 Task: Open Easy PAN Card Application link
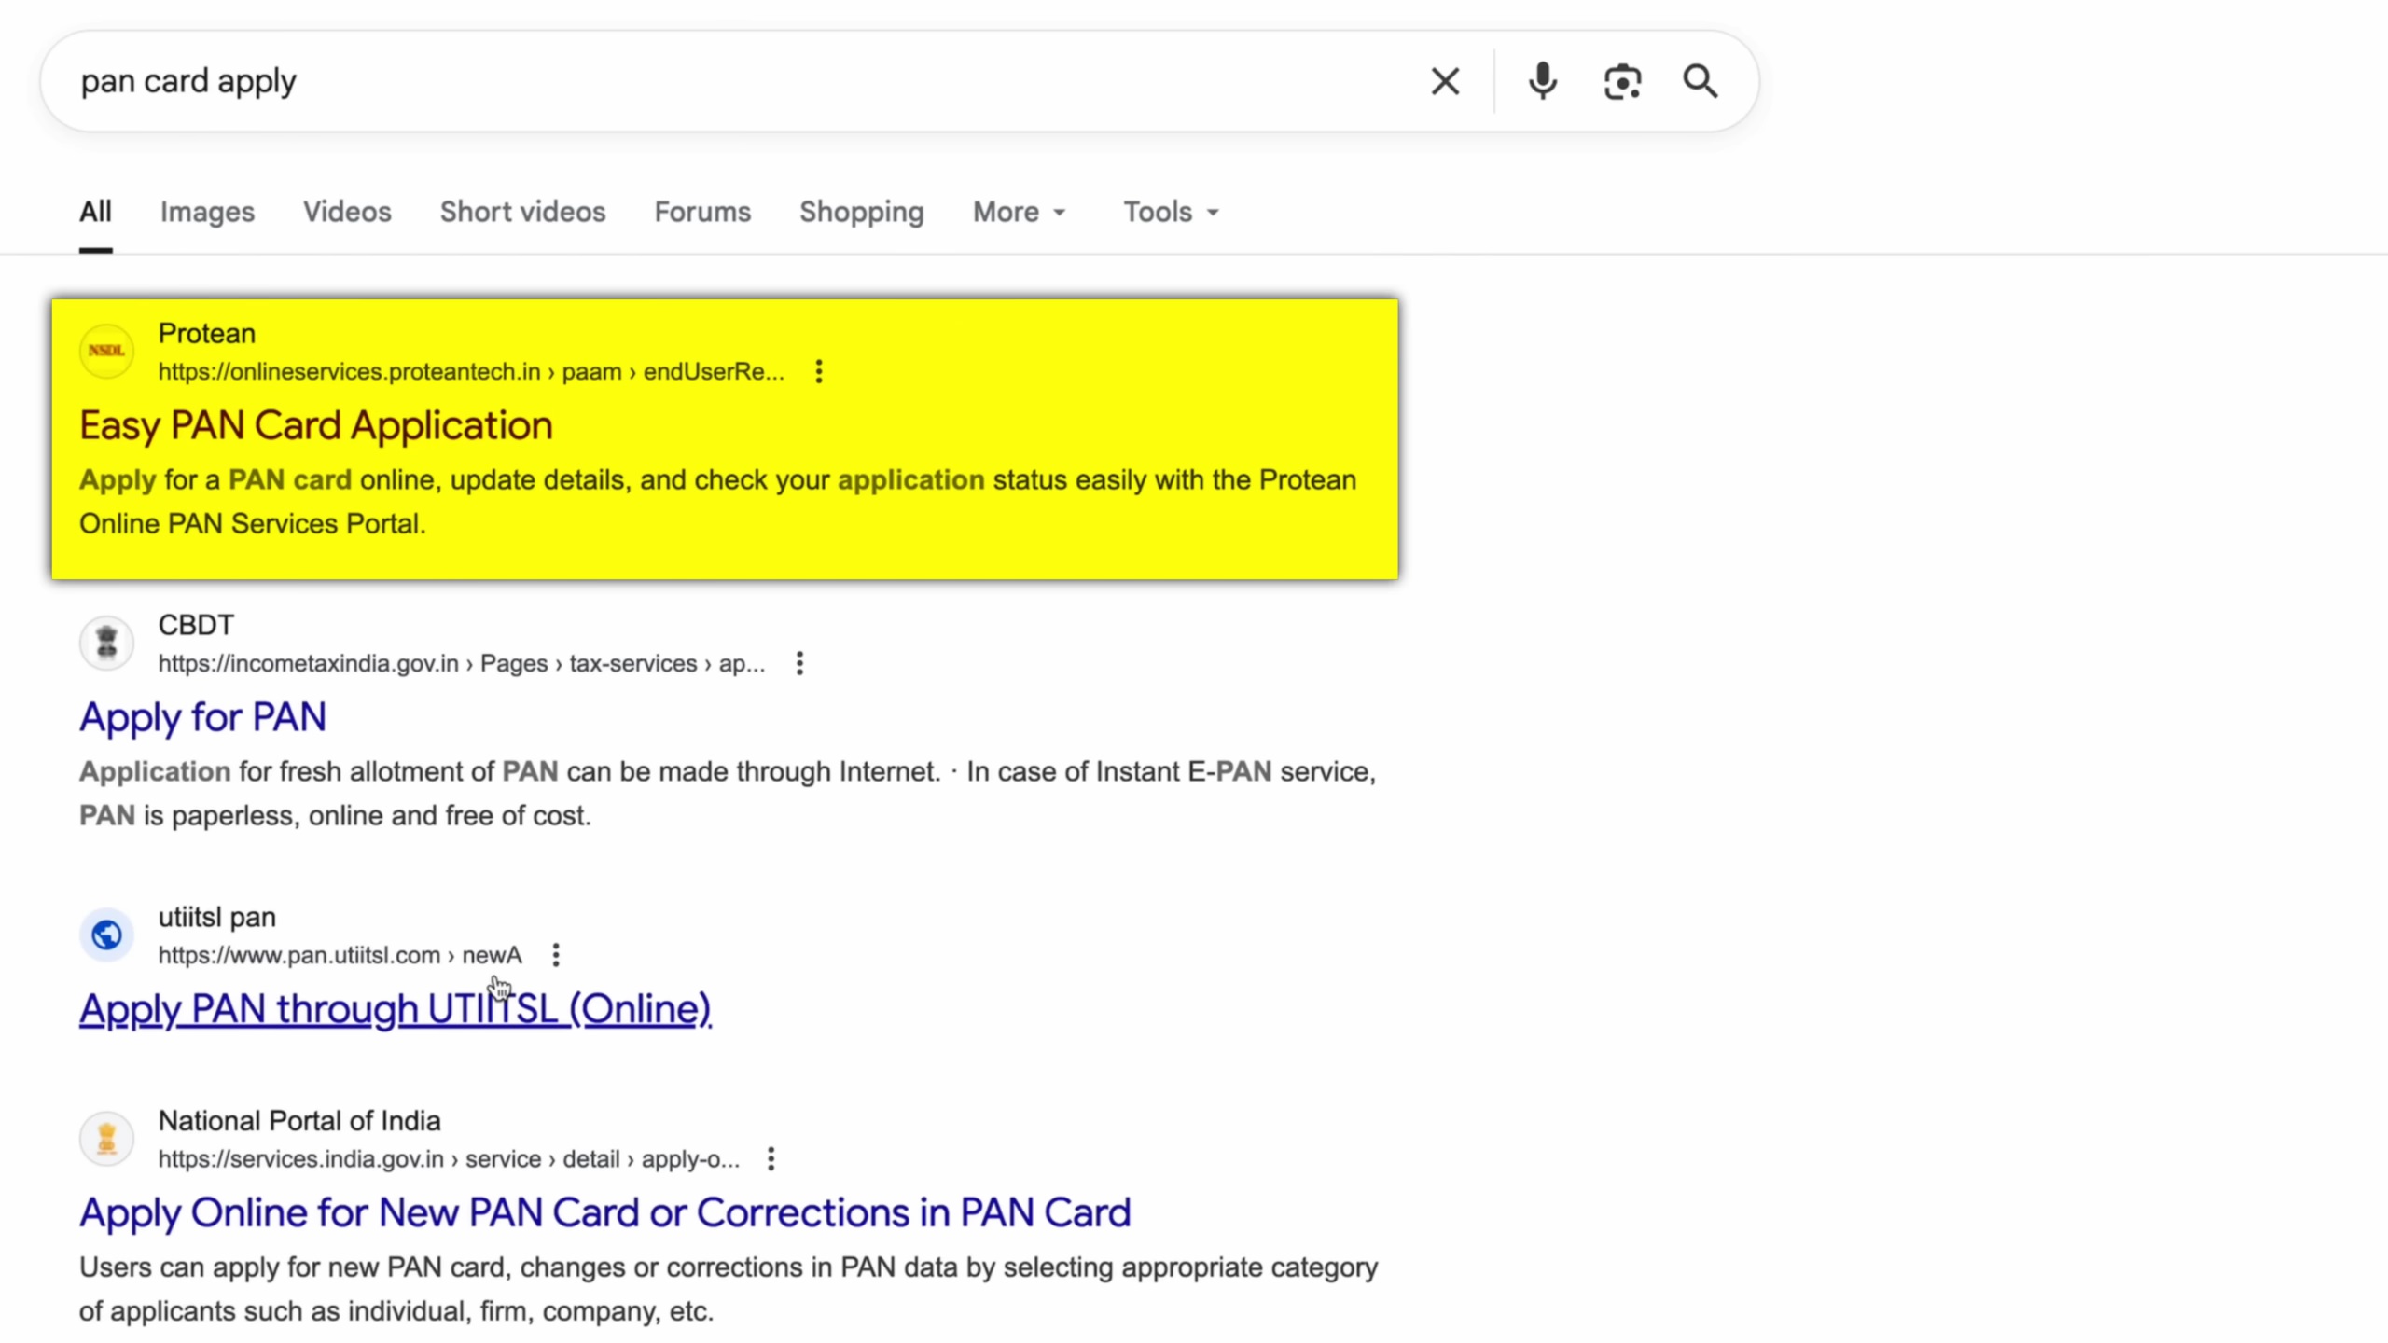click(x=316, y=426)
